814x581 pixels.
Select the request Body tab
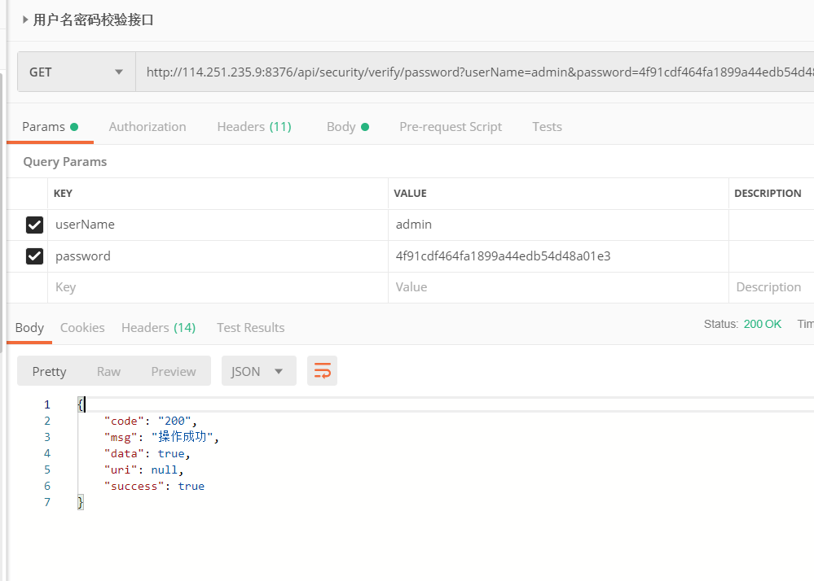[x=347, y=127]
